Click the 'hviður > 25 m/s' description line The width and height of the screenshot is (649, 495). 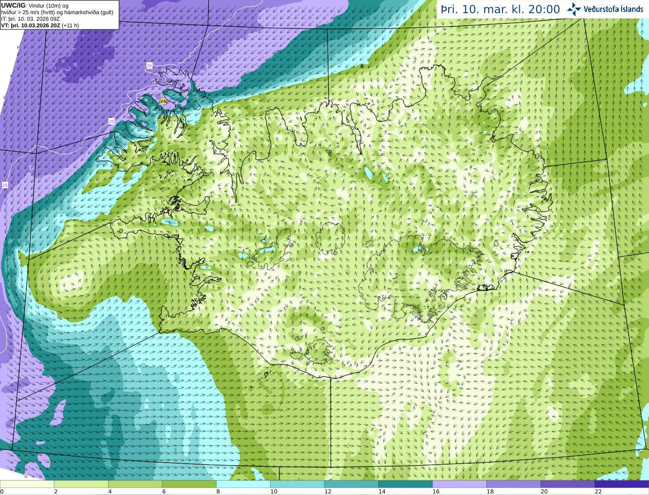pyautogui.click(x=57, y=12)
